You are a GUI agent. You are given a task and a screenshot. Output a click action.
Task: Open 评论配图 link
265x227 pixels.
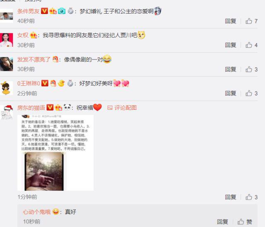tap(122, 108)
